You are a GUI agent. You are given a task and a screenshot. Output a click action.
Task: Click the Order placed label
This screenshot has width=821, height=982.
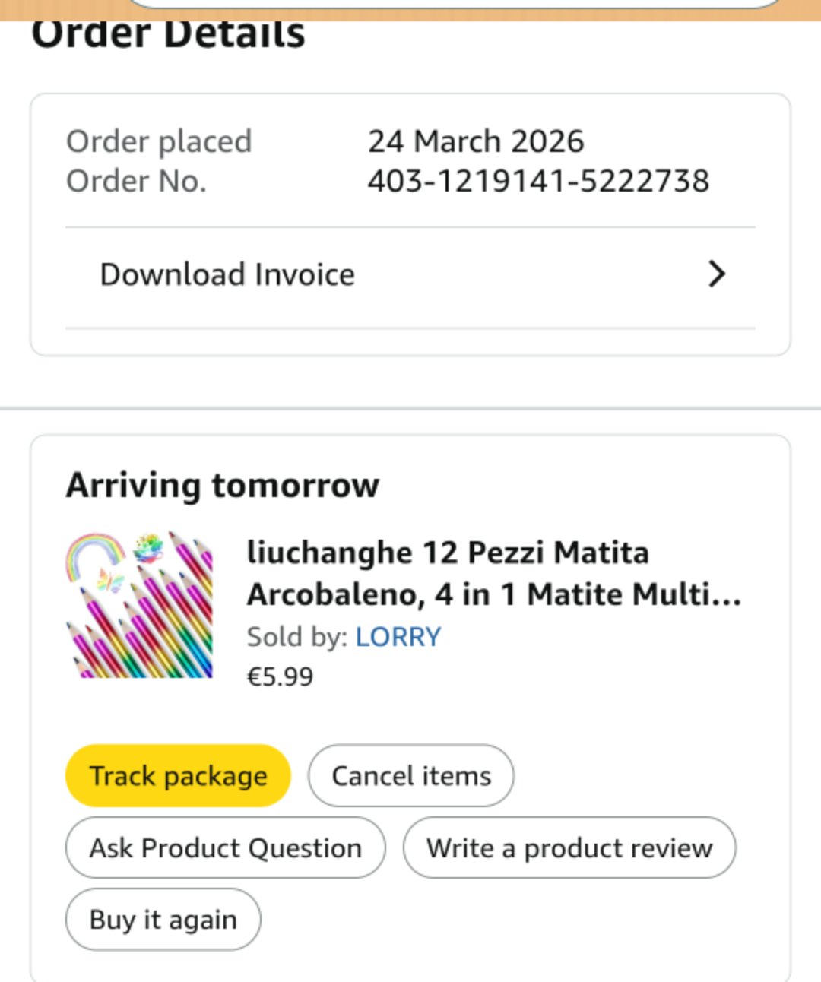point(159,141)
